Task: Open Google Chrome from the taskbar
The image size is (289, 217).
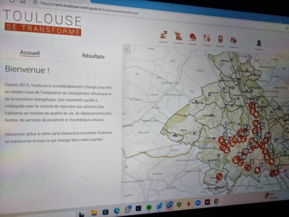Action: 217,201
